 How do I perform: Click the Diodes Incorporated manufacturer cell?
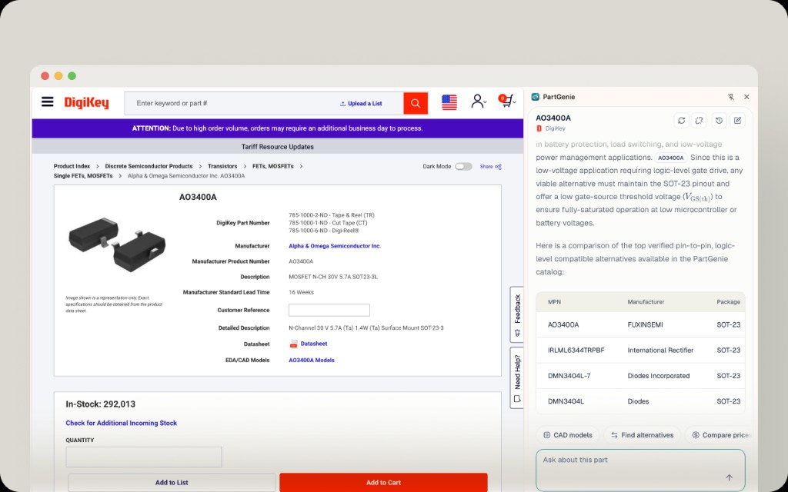[659, 376]
